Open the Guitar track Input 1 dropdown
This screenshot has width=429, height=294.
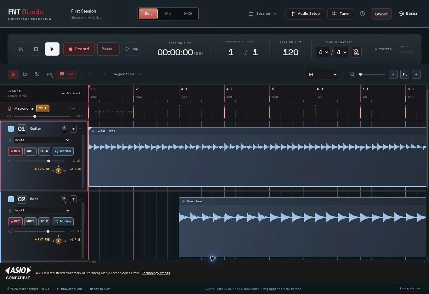[x=42, y=140]
